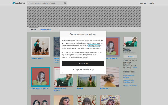Click the Bandcamp logo

coord(19,3)
